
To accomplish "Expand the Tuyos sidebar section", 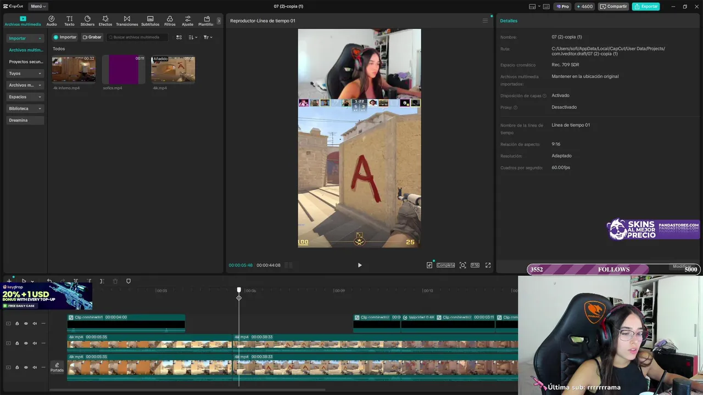I will click(x=25, y=74).
